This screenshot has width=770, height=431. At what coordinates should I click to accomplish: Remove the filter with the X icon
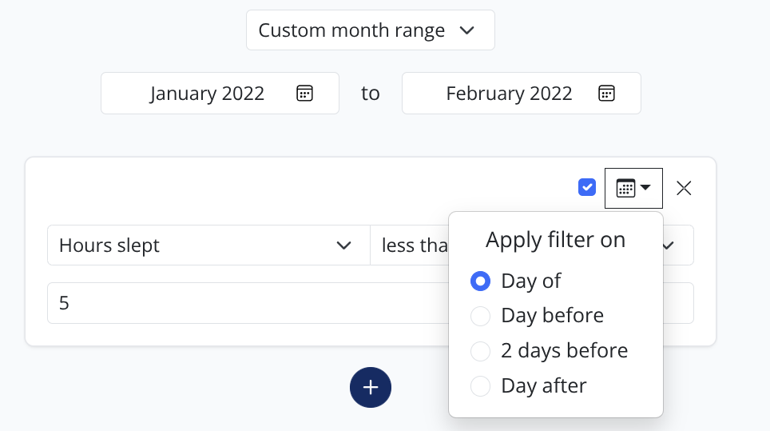coord(684,188)
